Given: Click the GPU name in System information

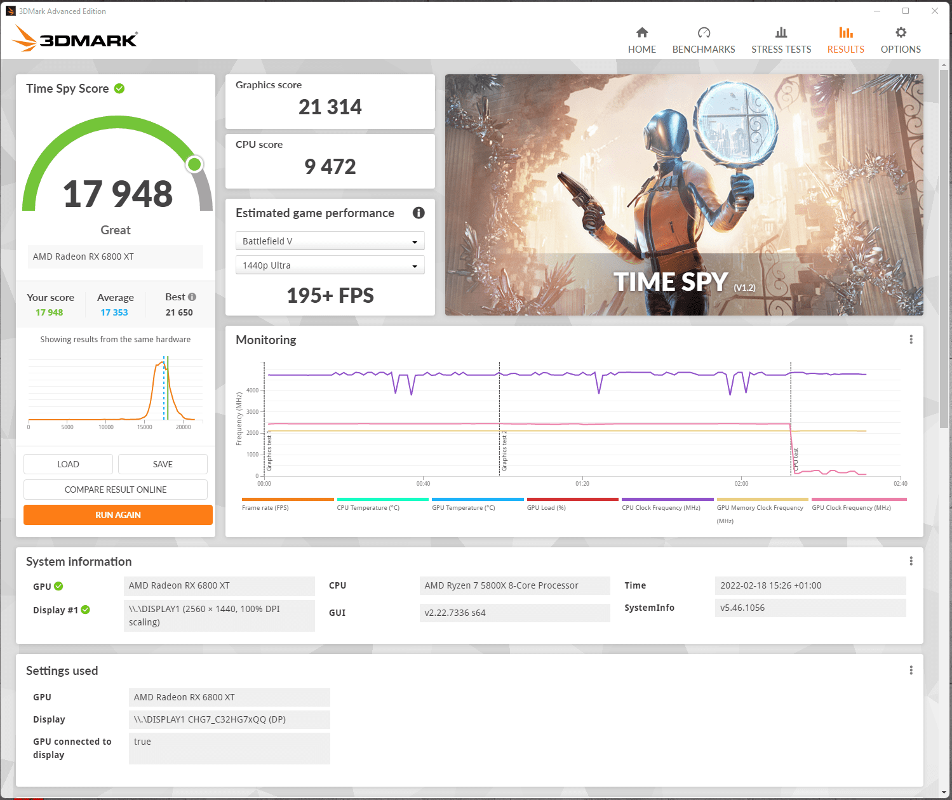Looking at the screenshot, I should (x=219, y=585).
